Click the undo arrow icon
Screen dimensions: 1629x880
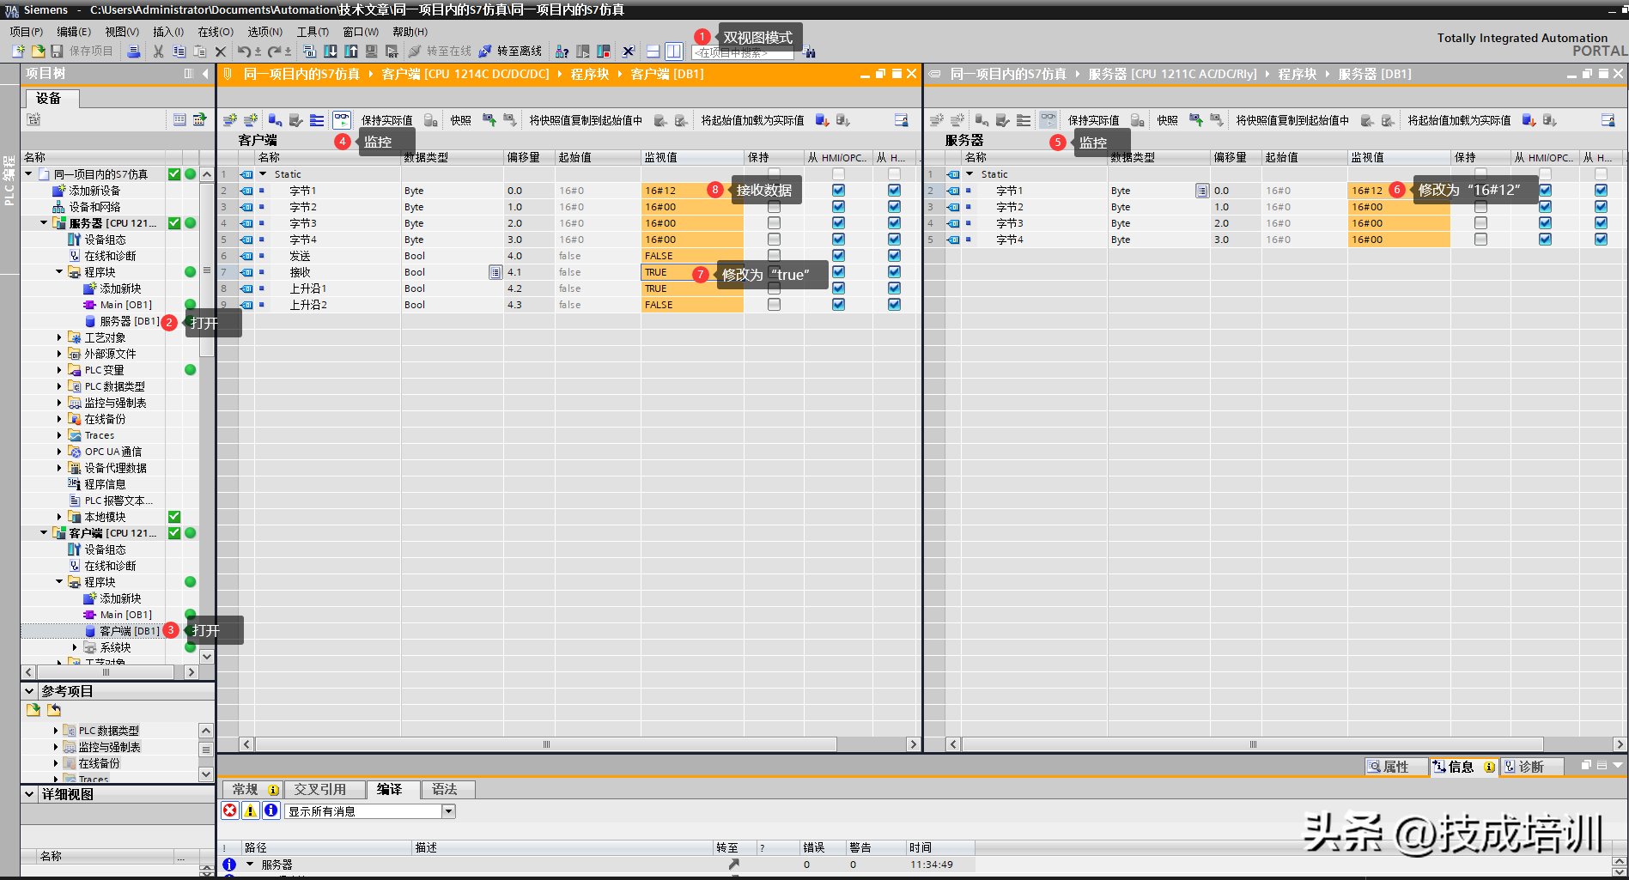[x=244, y=52]
